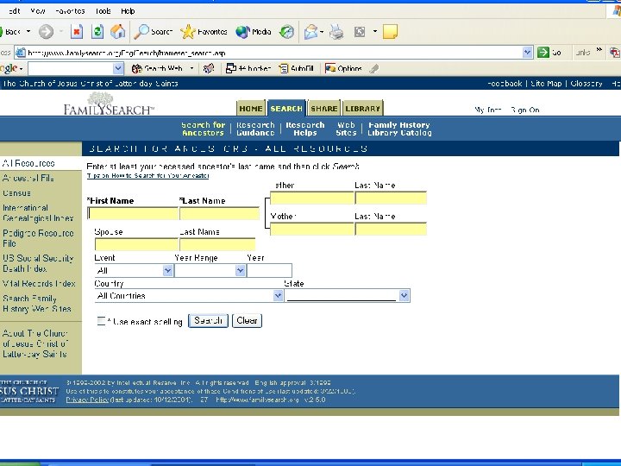This screenshot has height=466, width=621.
Task: Switch to the HOME tab
Action: (x=251, y=108)
